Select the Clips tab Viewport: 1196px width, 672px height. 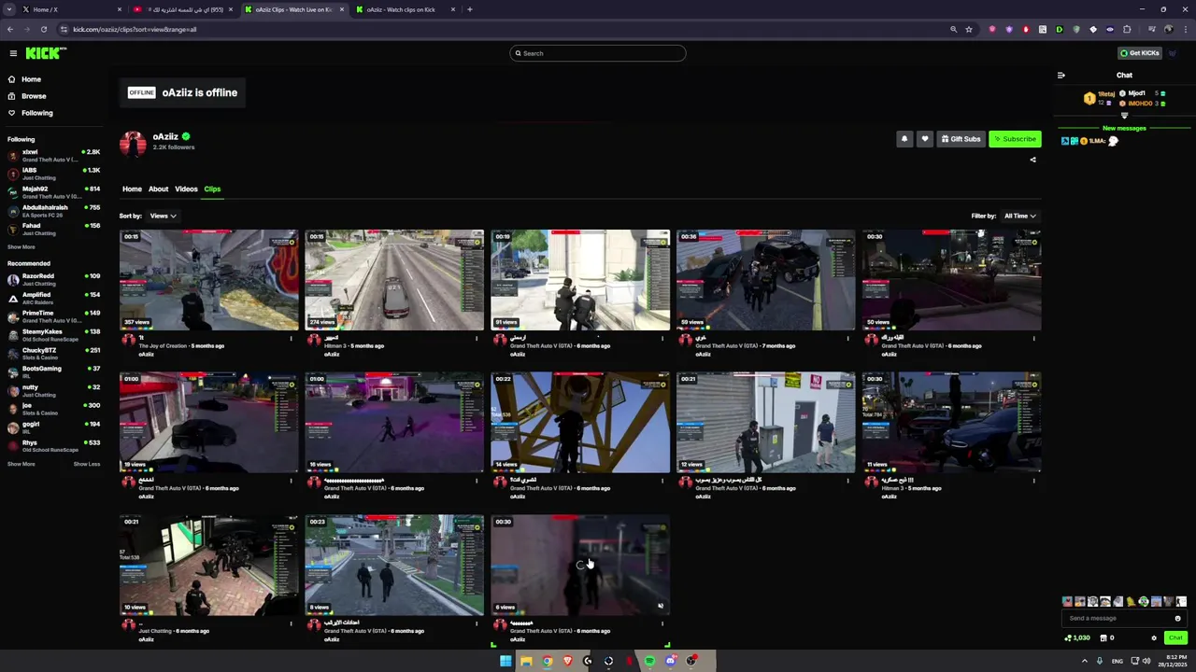pos(212,189)
